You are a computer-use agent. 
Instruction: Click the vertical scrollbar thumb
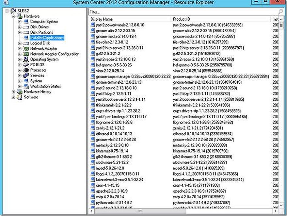pyautogui.click(x=281, y=25)
